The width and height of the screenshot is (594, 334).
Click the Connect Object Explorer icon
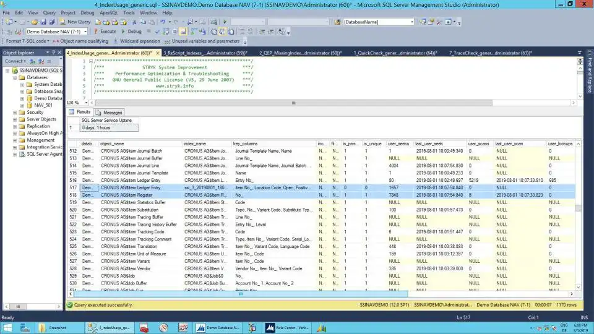pyautogui.click(x=32, y=61)
